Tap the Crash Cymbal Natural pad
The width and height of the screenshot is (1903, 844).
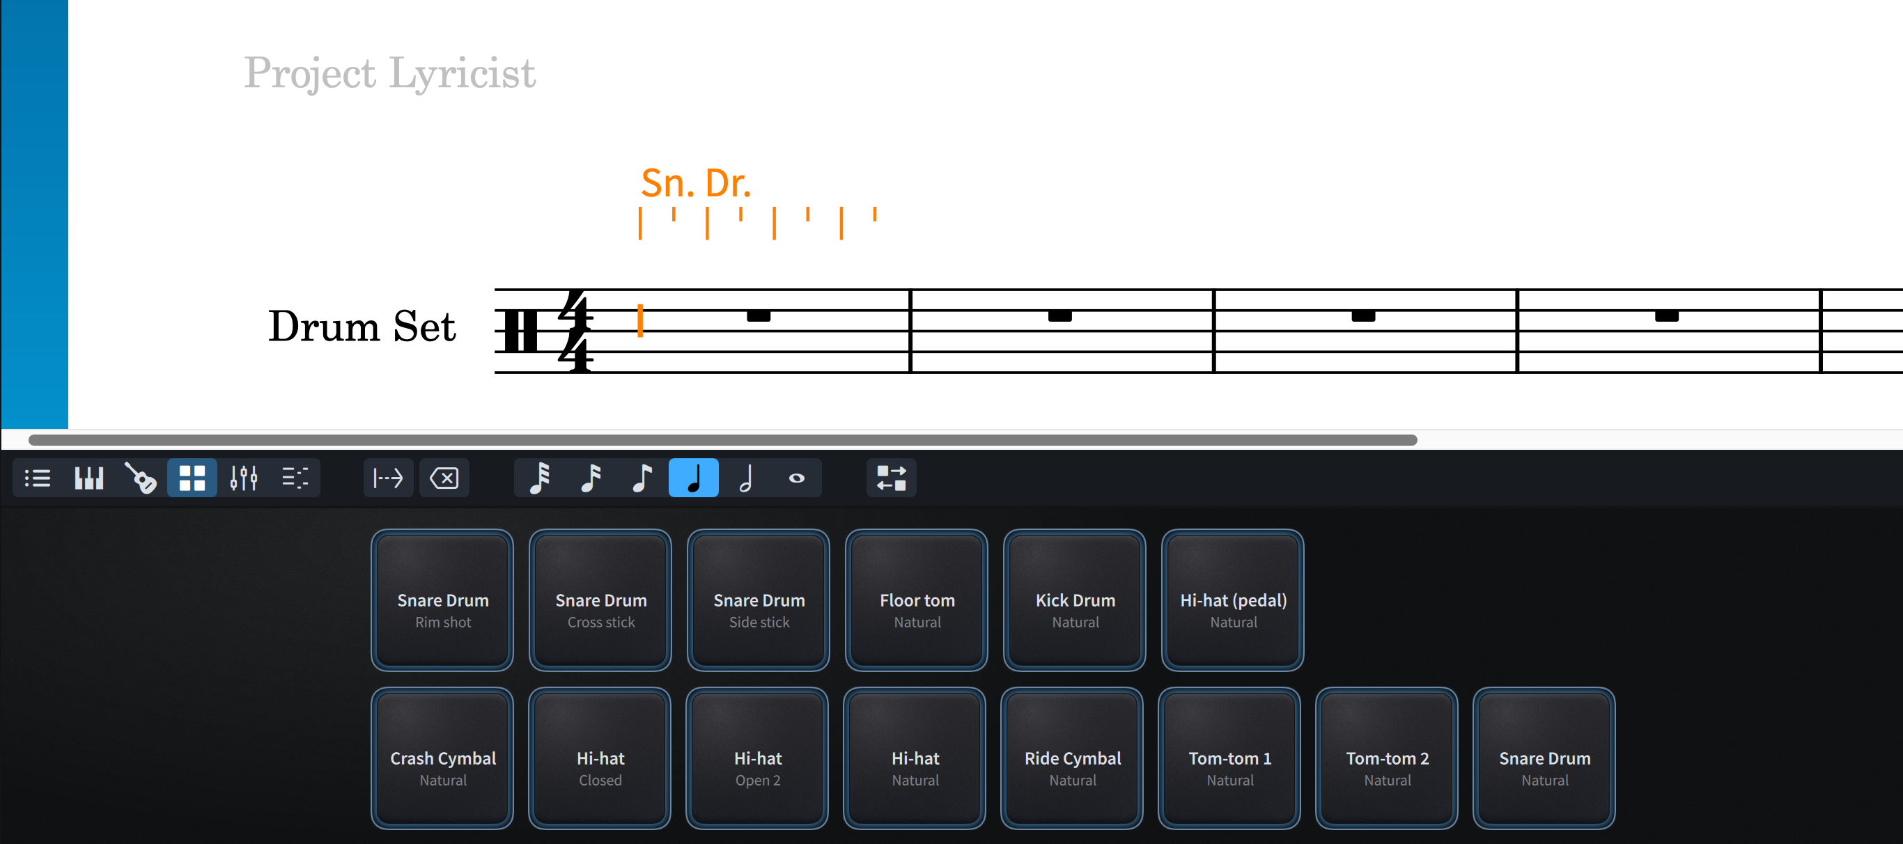coord(442,758)
